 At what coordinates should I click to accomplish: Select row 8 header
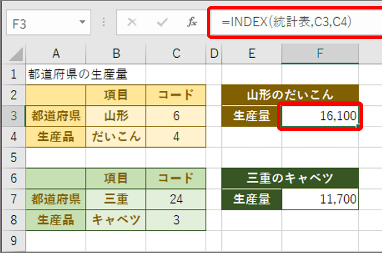14,220
